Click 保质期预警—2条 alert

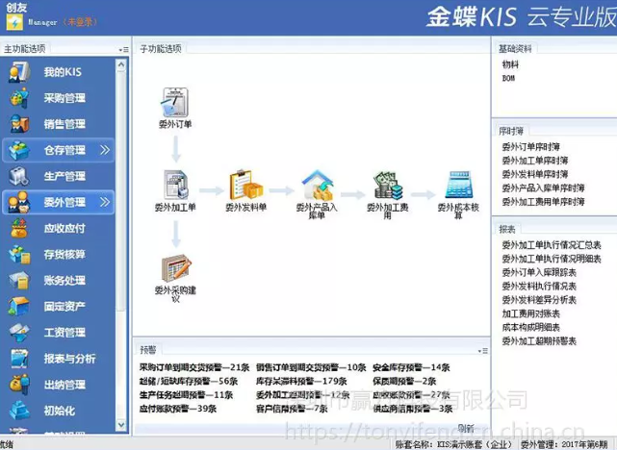click(x=404, y=381)
